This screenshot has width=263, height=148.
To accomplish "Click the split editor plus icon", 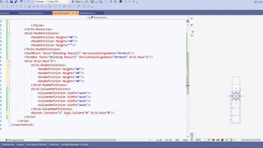I will [188, 21].
